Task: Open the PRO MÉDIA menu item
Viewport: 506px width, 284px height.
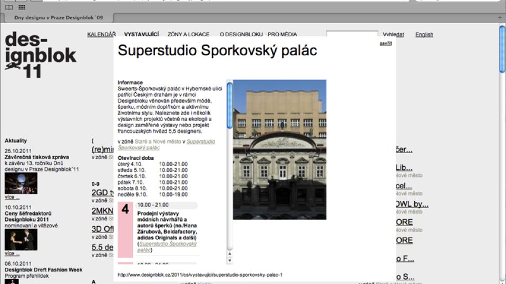Action: tap(282, 35)
